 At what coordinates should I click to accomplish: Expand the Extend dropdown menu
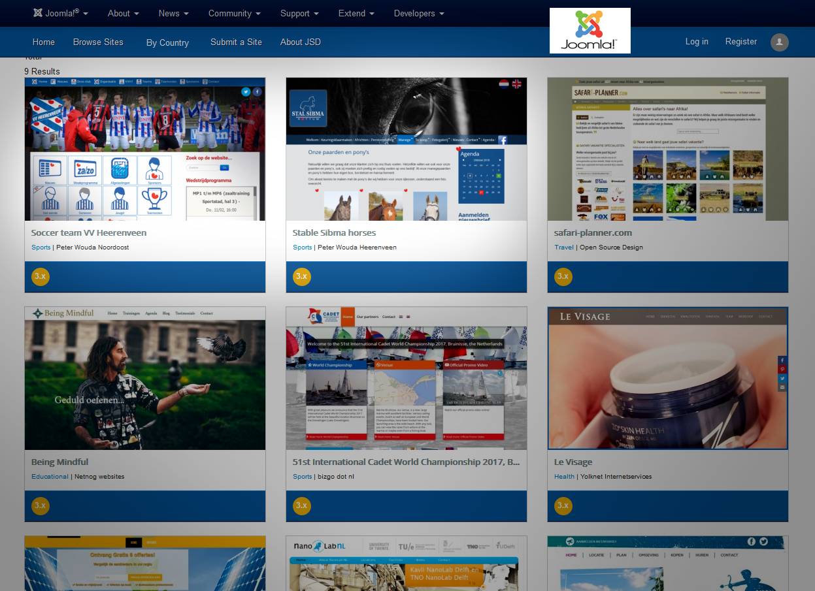coord(356,13)
